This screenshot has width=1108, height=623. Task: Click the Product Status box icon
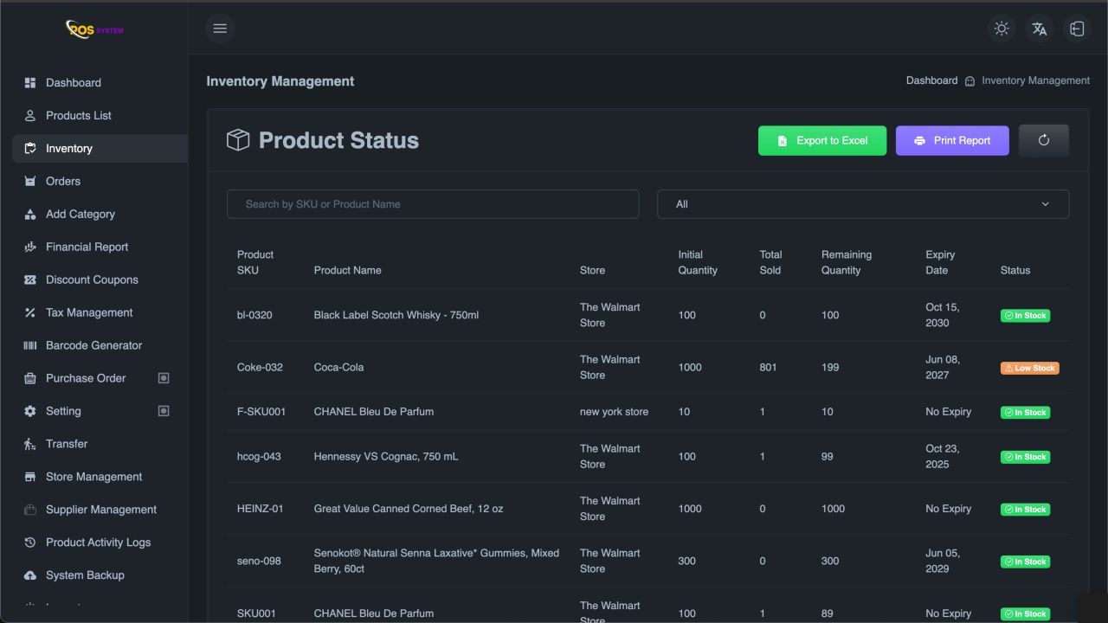click(238, 140)
